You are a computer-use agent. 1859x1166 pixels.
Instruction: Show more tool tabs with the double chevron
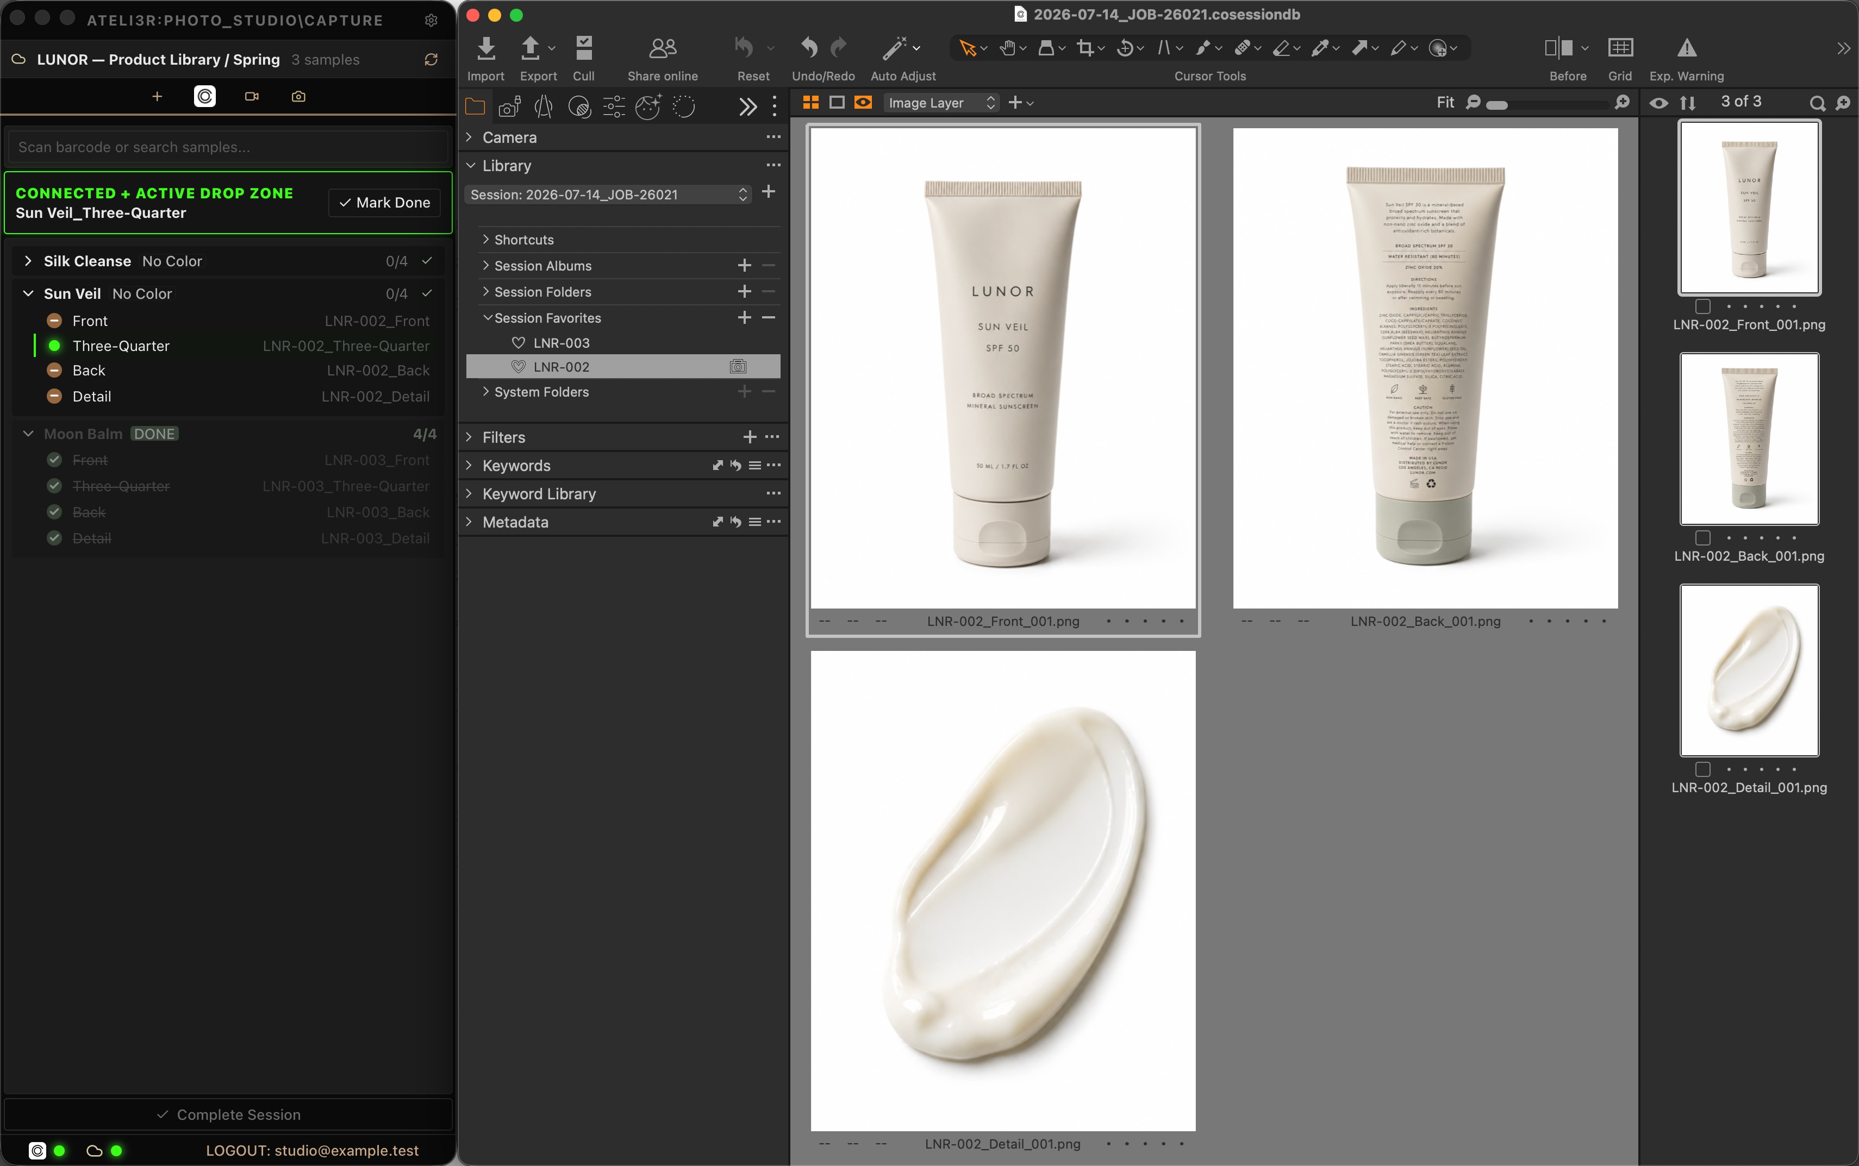[747, 106]
